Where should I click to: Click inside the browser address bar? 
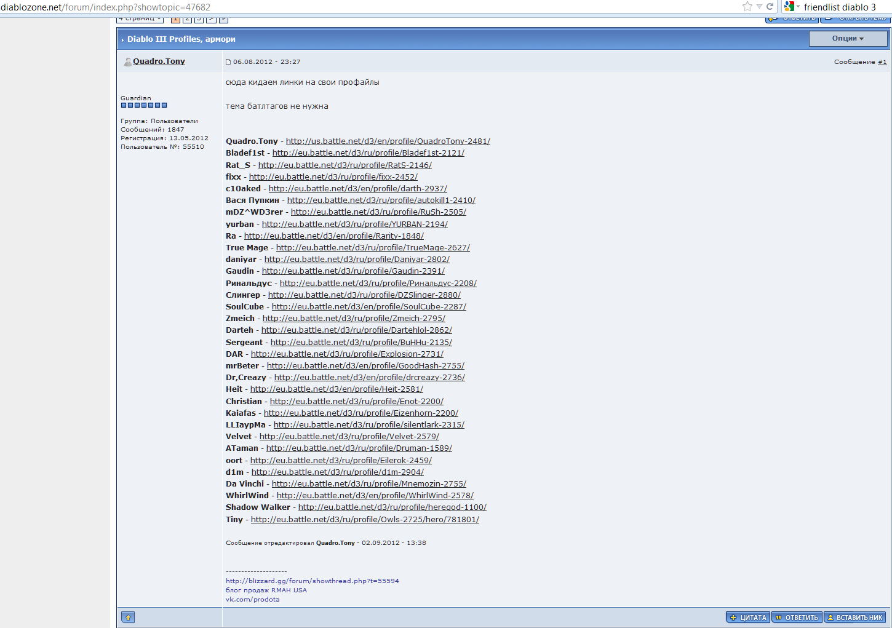tap(369, 7)
